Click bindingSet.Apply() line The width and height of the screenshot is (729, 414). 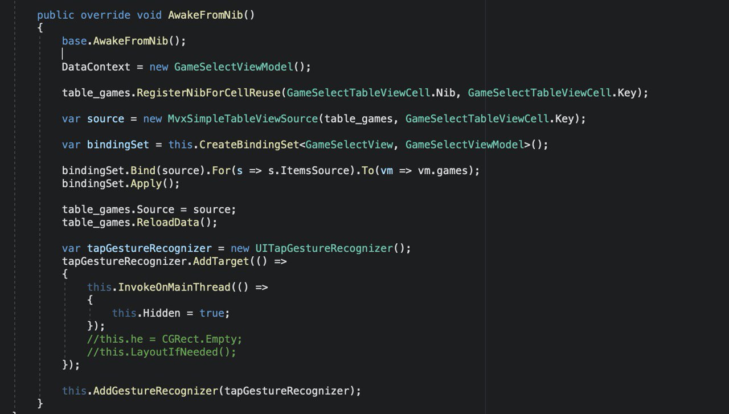coord(121,183)
